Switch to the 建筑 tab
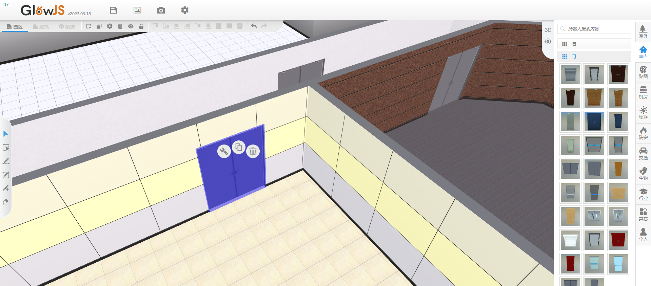 (x=41, y=26)
